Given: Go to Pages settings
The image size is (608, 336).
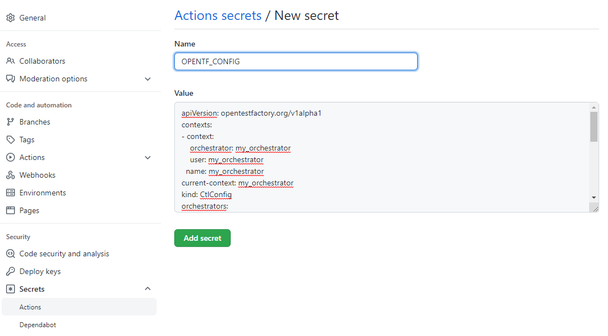Looking at the screenshot, I should (x=29, y=211).
